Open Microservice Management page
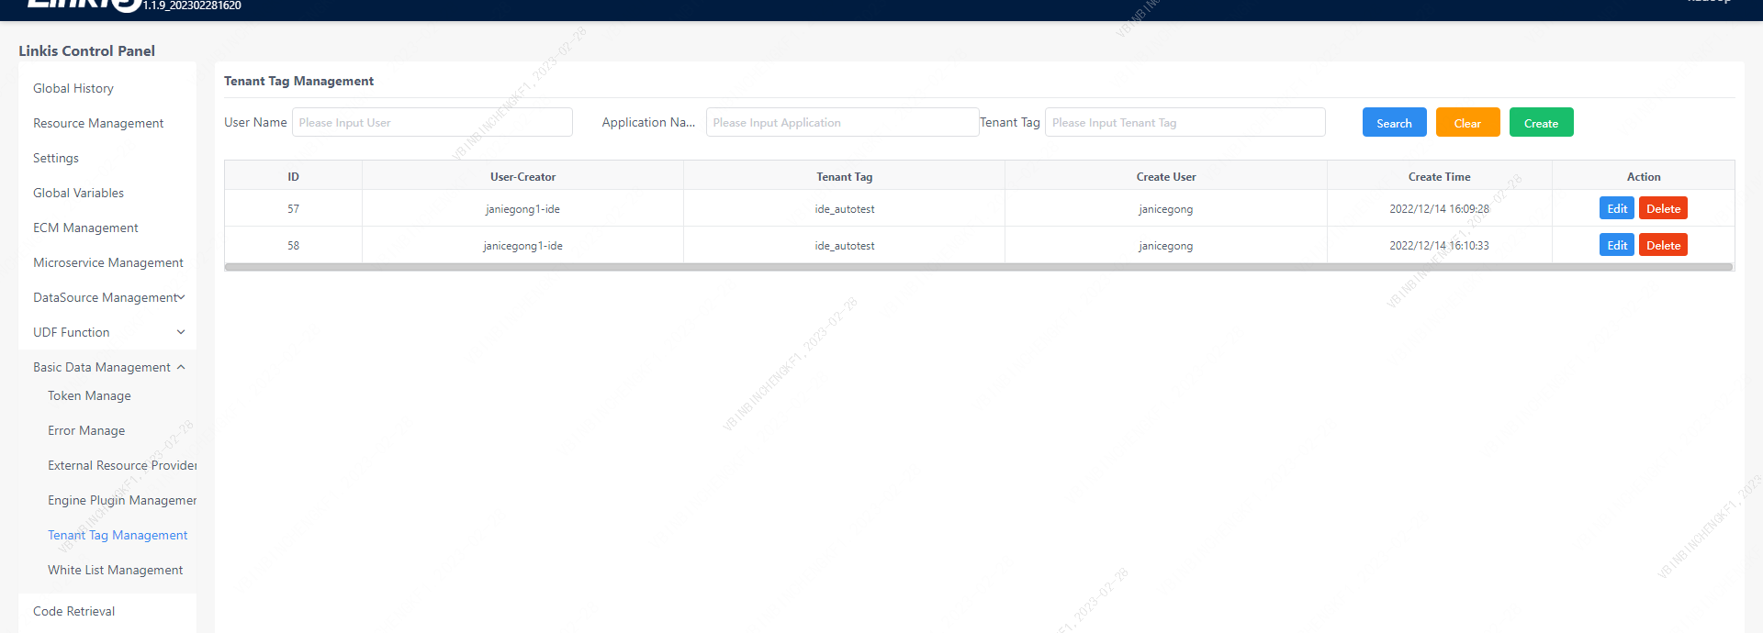Viewport: 1763px width, 633px height. point(108,262)
